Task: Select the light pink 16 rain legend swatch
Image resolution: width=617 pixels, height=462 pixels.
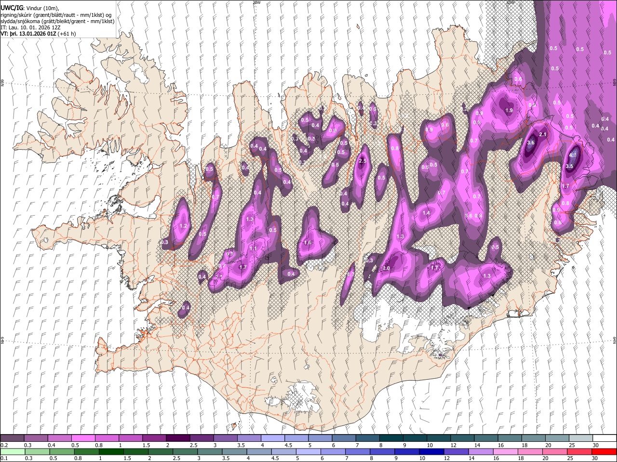Action: [x=506, y=451]
